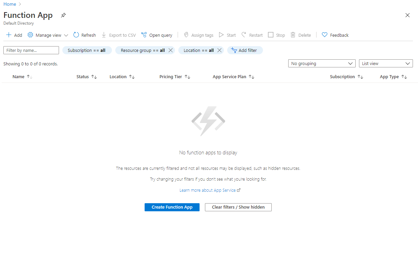Viewport: 418px width, 277px height.
Task: Open the List view dropdown
Action: tap(386, 63)
